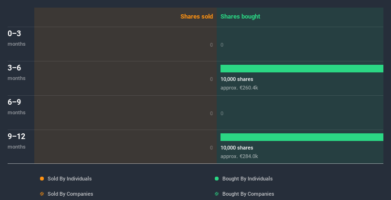Toggle the Sold By Companies legend label

[x=70, y=194]
